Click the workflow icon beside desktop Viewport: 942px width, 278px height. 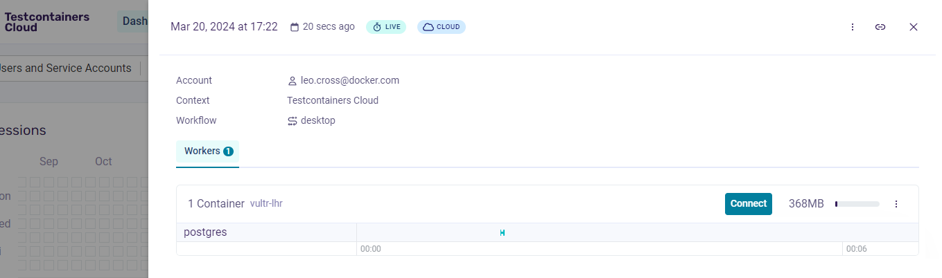pos(293,121)
